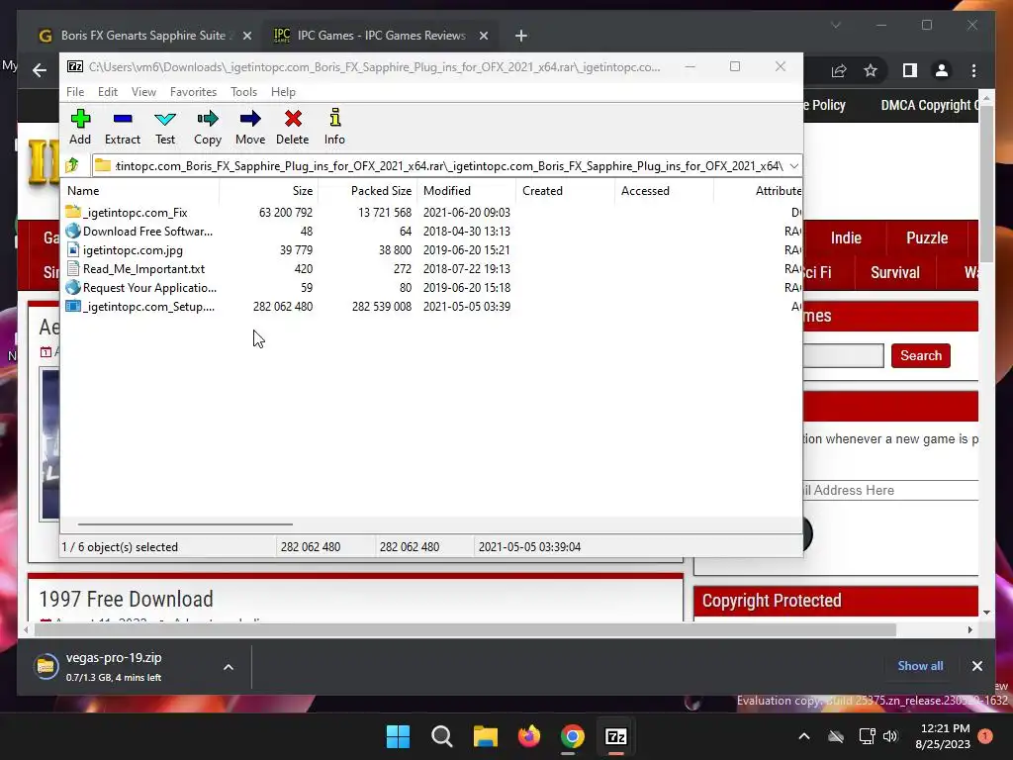Click the page horizontal scrollbar in Chrome
The height and width of the screenshot is (760, 1013).
coord(465,630)
